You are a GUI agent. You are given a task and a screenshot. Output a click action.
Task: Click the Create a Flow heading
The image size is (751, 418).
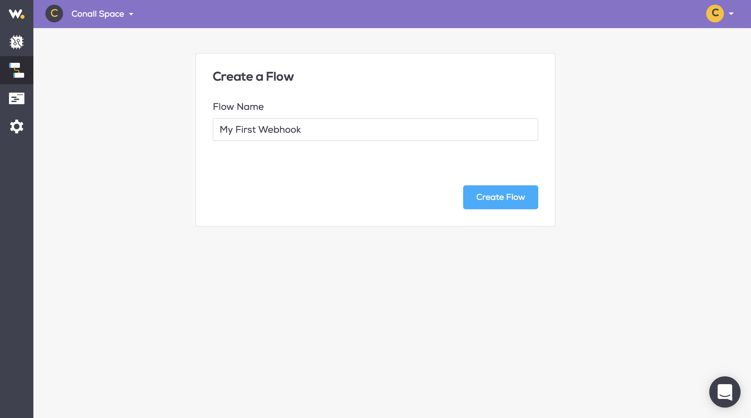(x=253, y=77)
